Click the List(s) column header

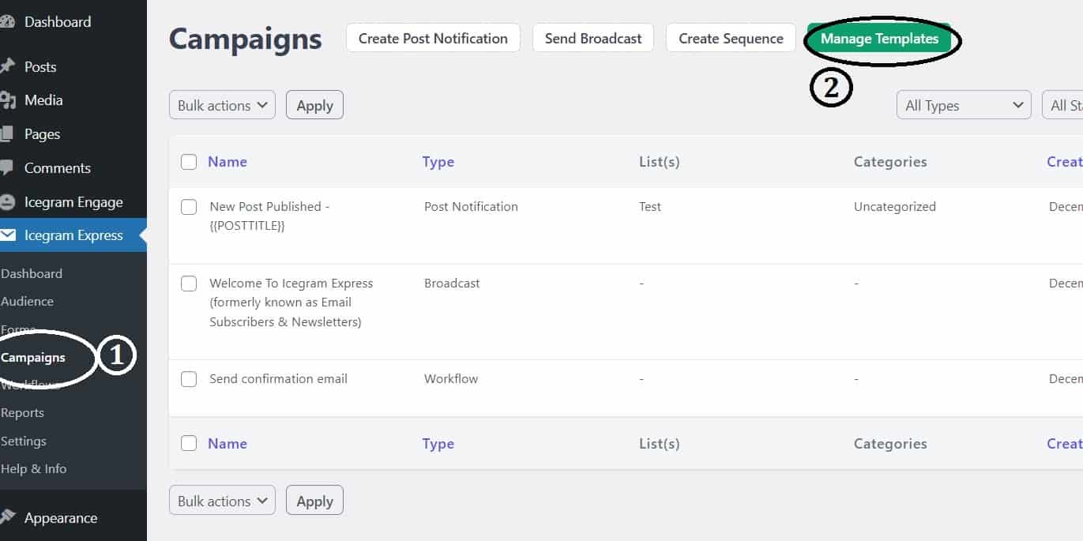[660, 162]
